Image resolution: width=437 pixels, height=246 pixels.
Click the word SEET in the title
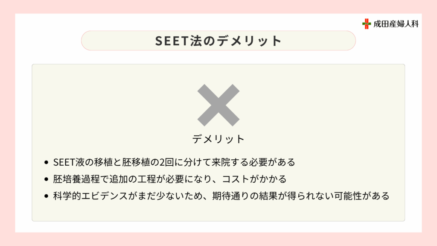click(172, 41)
